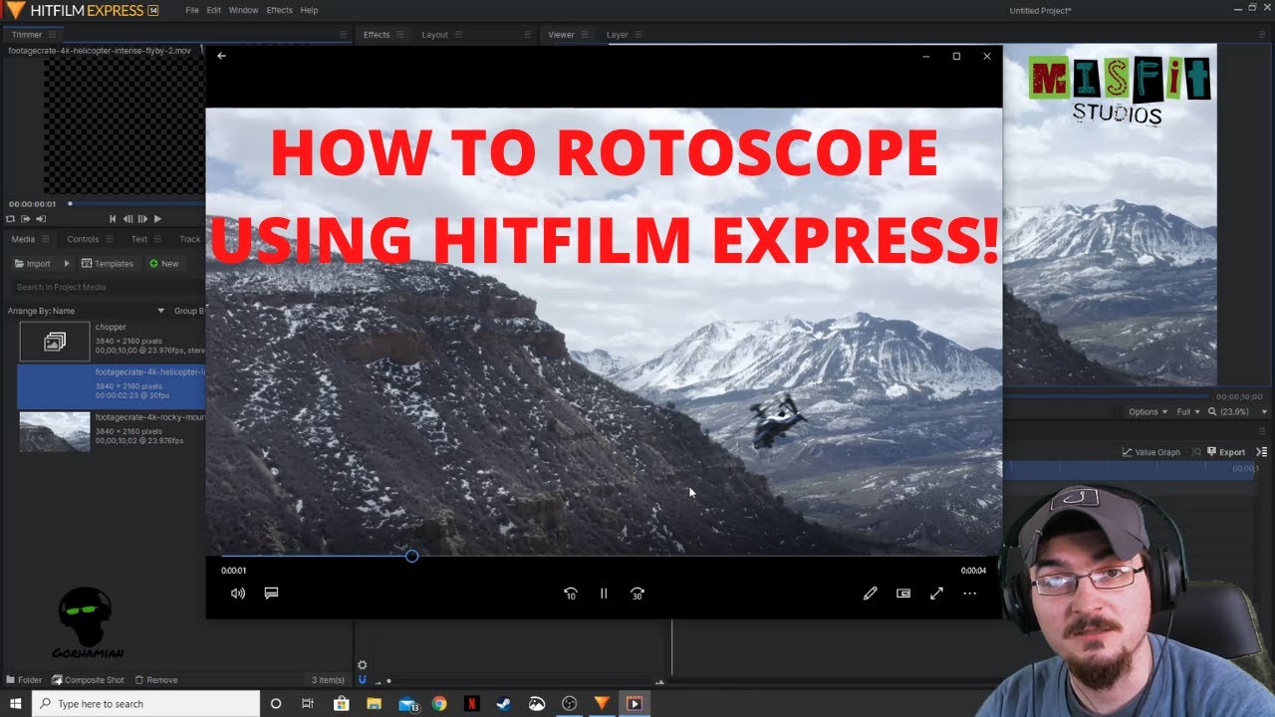1275x717 pixels.
Task: Switch to the Controls tab
Action: point(83,239)
